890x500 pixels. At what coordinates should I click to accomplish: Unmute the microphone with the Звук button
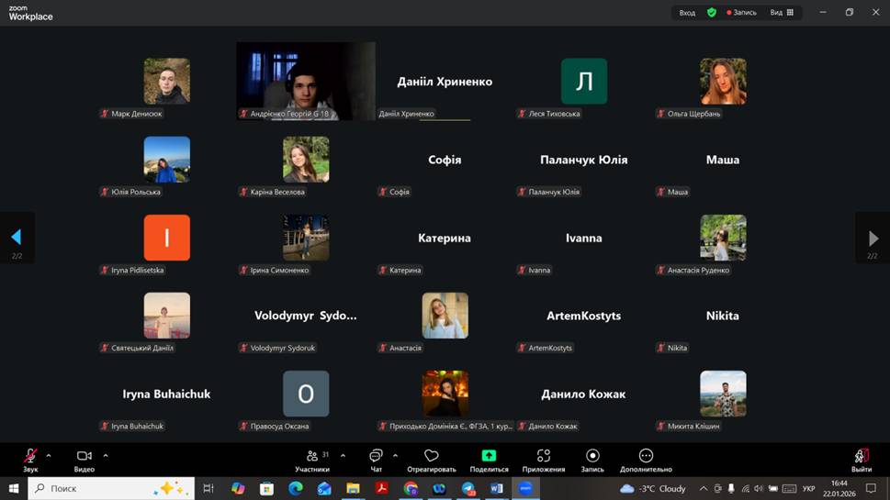(x=30, y=456)
